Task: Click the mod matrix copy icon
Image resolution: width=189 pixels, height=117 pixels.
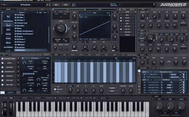Action: click(x=139, y=86)
